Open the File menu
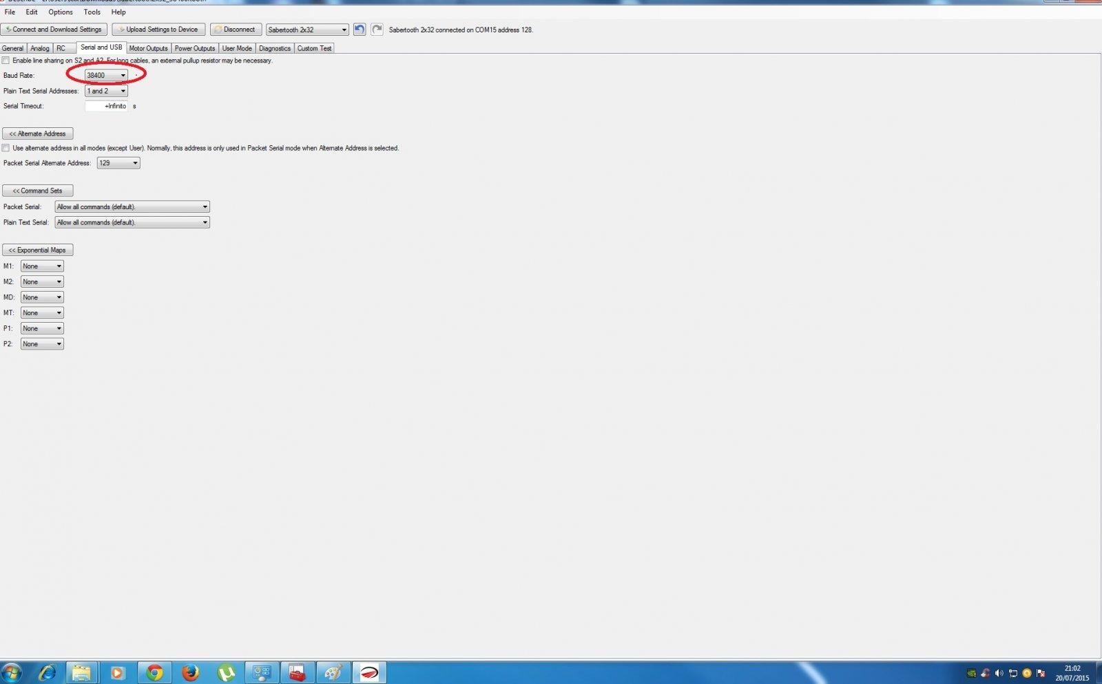1102x684 pixels. [x=10, y=12]
